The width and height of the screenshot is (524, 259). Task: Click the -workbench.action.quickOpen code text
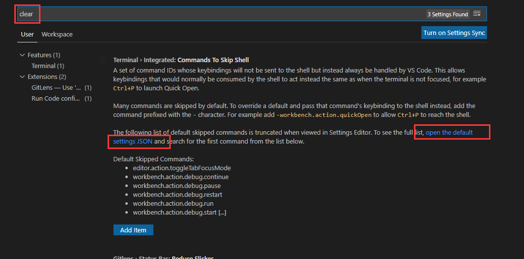click(324, 114)
